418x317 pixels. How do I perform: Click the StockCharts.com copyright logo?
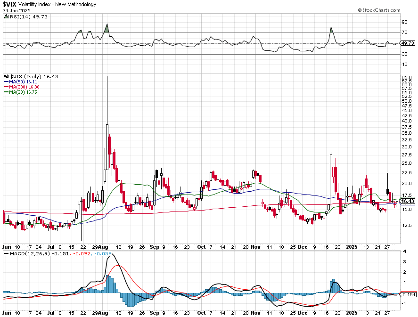379,10
